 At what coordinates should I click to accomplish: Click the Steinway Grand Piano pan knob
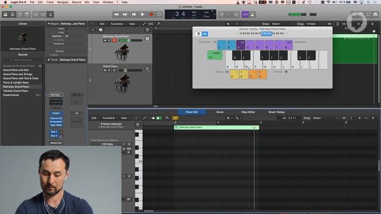(147, 39)
